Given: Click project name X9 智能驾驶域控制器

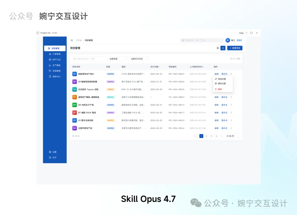Looking at the screenshot, I should [88, 82].
